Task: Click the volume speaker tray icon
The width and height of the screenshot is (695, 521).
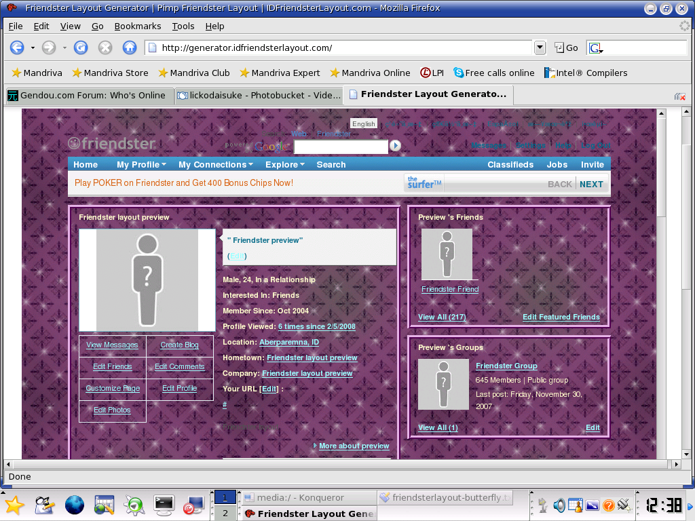Action: pyautogui.click(x=559, y=505)
